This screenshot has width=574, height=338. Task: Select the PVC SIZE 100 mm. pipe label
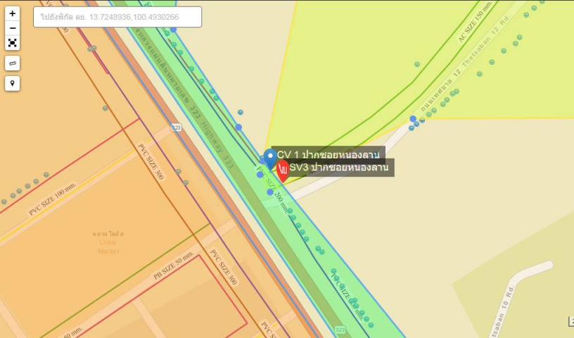(53, 199)
